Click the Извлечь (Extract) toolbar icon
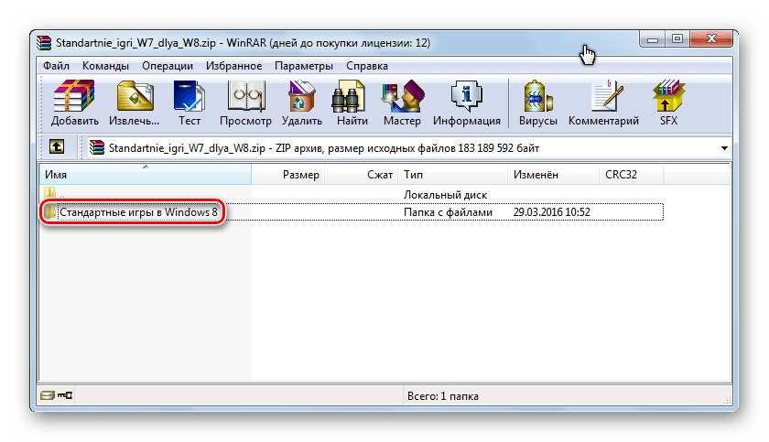Screen dimensions: 769x442 tap(134, 102)
